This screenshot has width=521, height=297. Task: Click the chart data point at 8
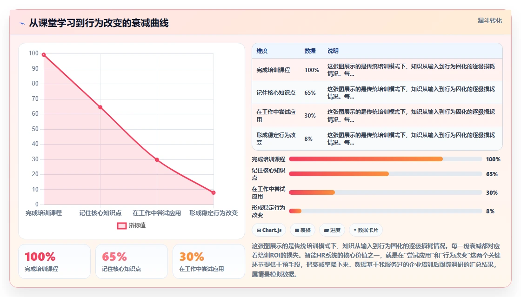(214, 192)
